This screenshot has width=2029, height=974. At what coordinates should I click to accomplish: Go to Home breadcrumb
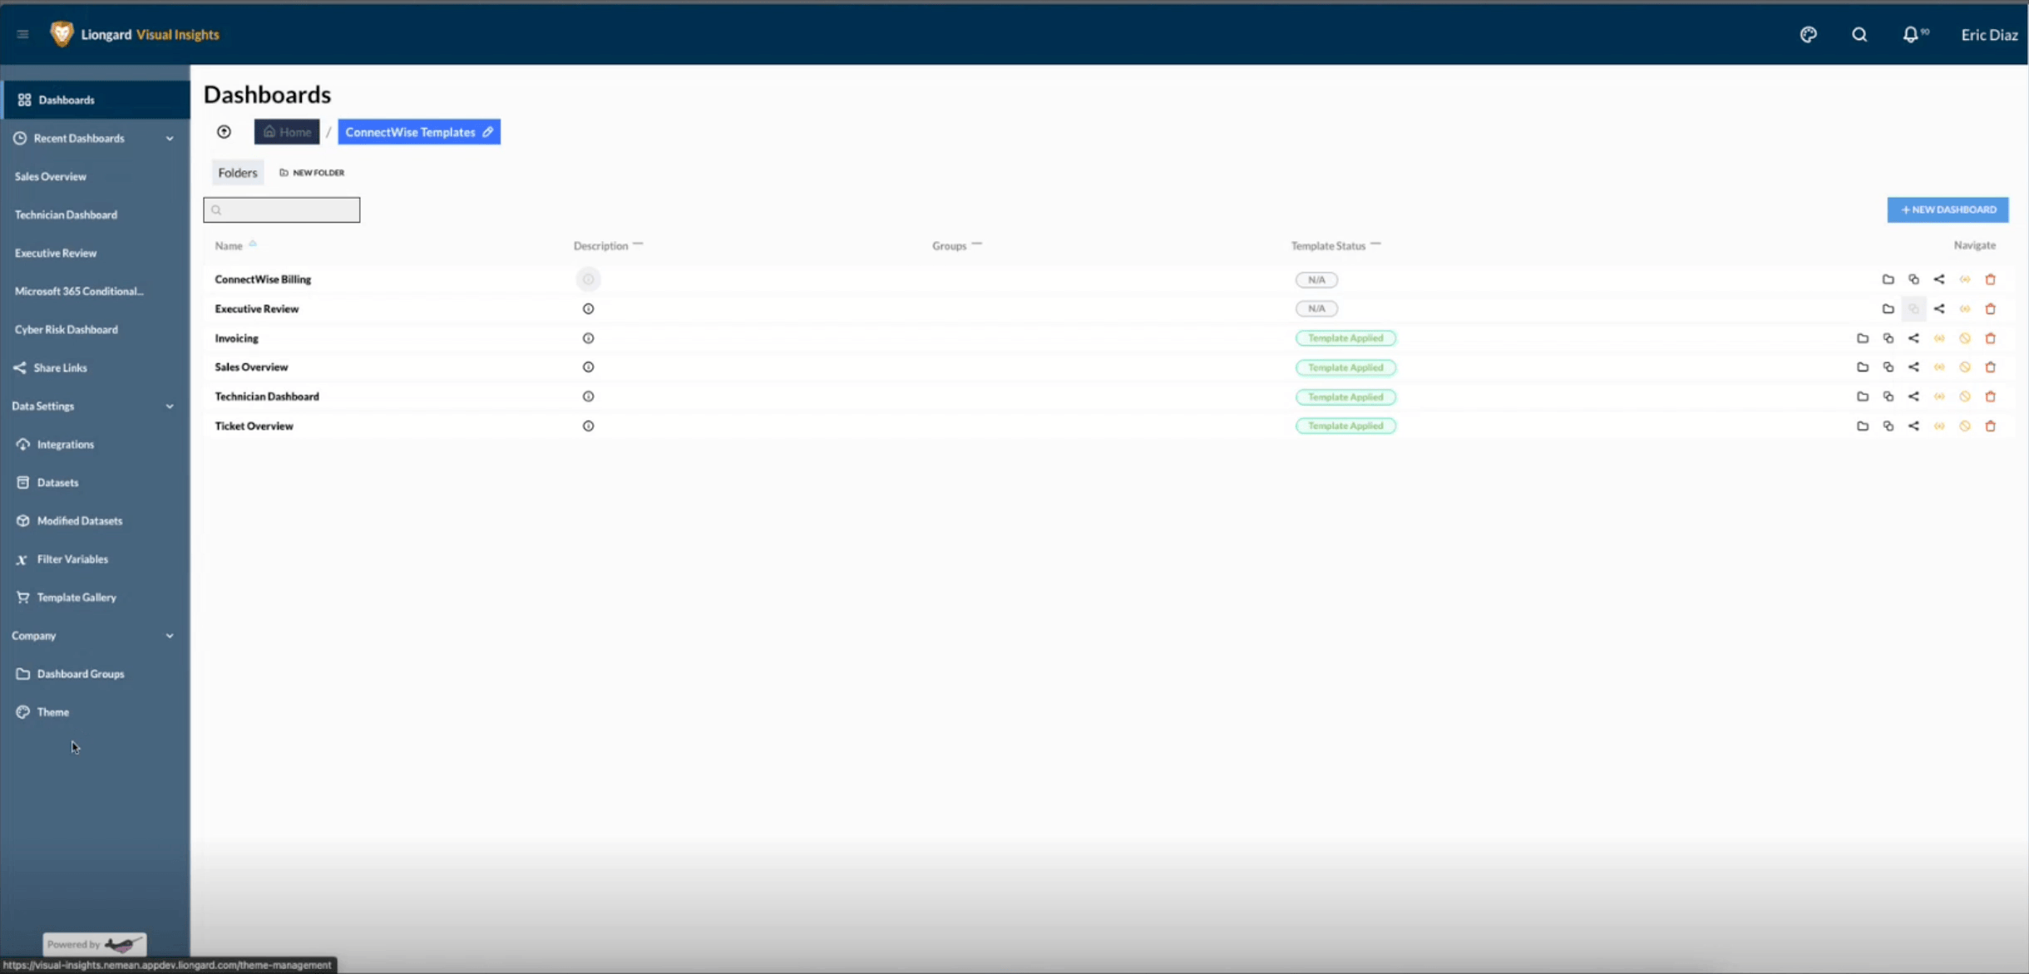tap(287, 132)
